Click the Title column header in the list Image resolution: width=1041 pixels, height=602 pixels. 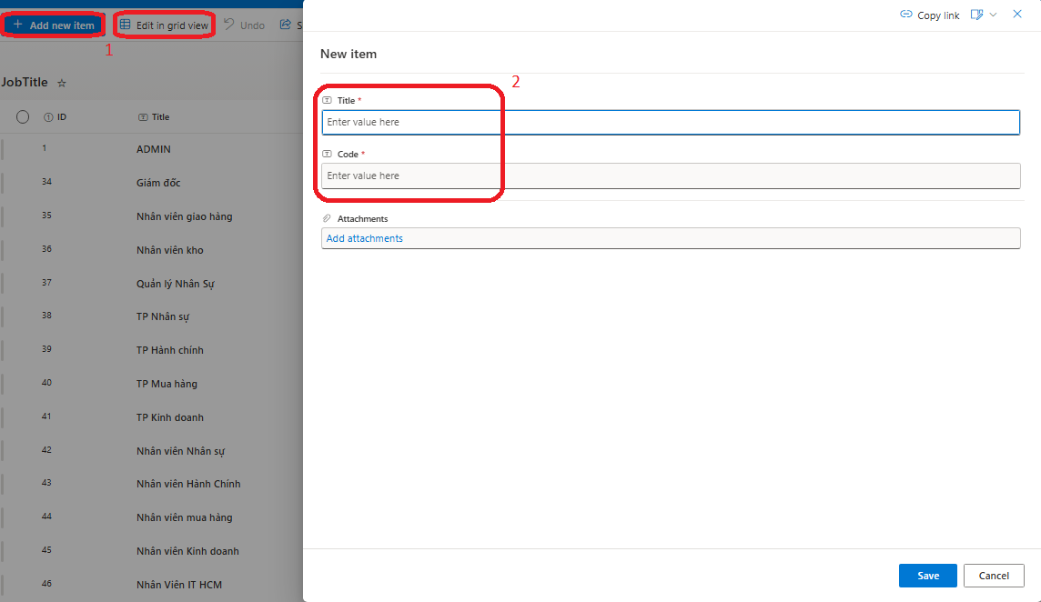pos(160,116)
